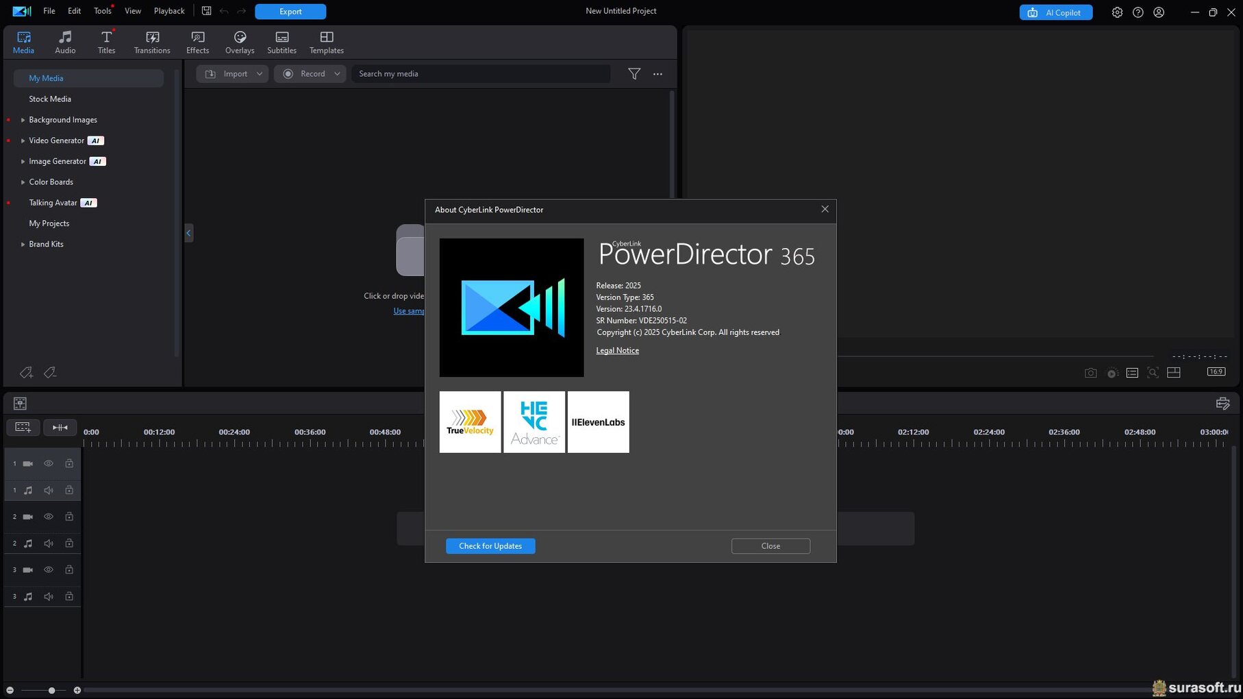
Task: Open the Effects room tab
Action: [197, 42]
